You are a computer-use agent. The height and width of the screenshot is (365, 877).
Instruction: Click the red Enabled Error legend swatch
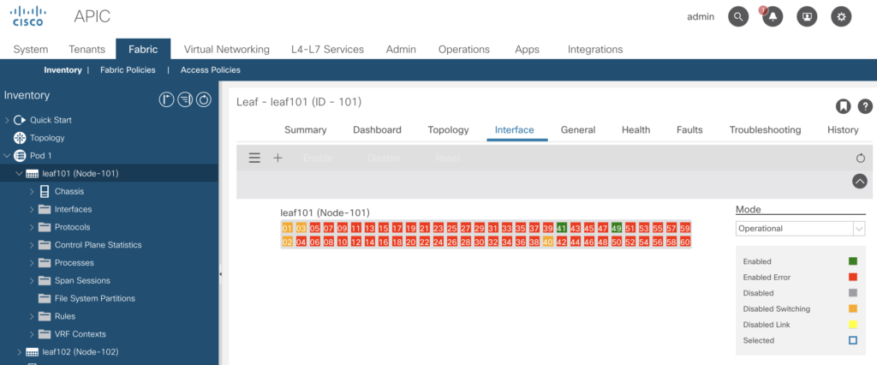[853, 277]
